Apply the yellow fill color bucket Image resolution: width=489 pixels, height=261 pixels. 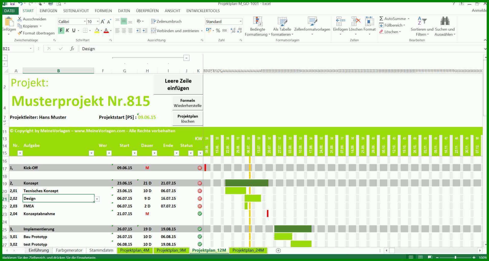tap(97, 31)
